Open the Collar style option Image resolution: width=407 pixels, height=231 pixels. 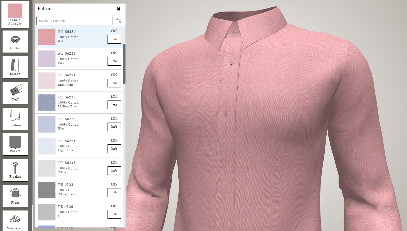[x=15, y=42]
